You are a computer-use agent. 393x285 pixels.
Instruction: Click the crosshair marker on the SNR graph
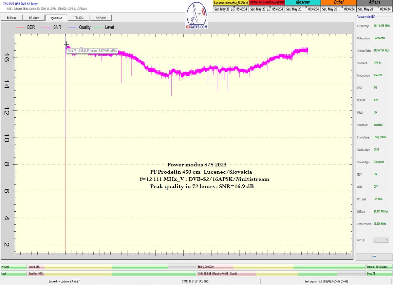pyautogui.click(x=66, y=45)
